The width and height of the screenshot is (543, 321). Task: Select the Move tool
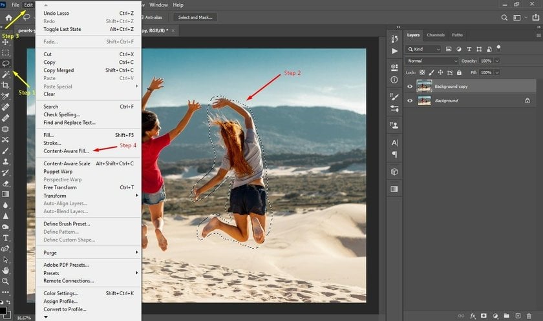click(x=6, y=42)
